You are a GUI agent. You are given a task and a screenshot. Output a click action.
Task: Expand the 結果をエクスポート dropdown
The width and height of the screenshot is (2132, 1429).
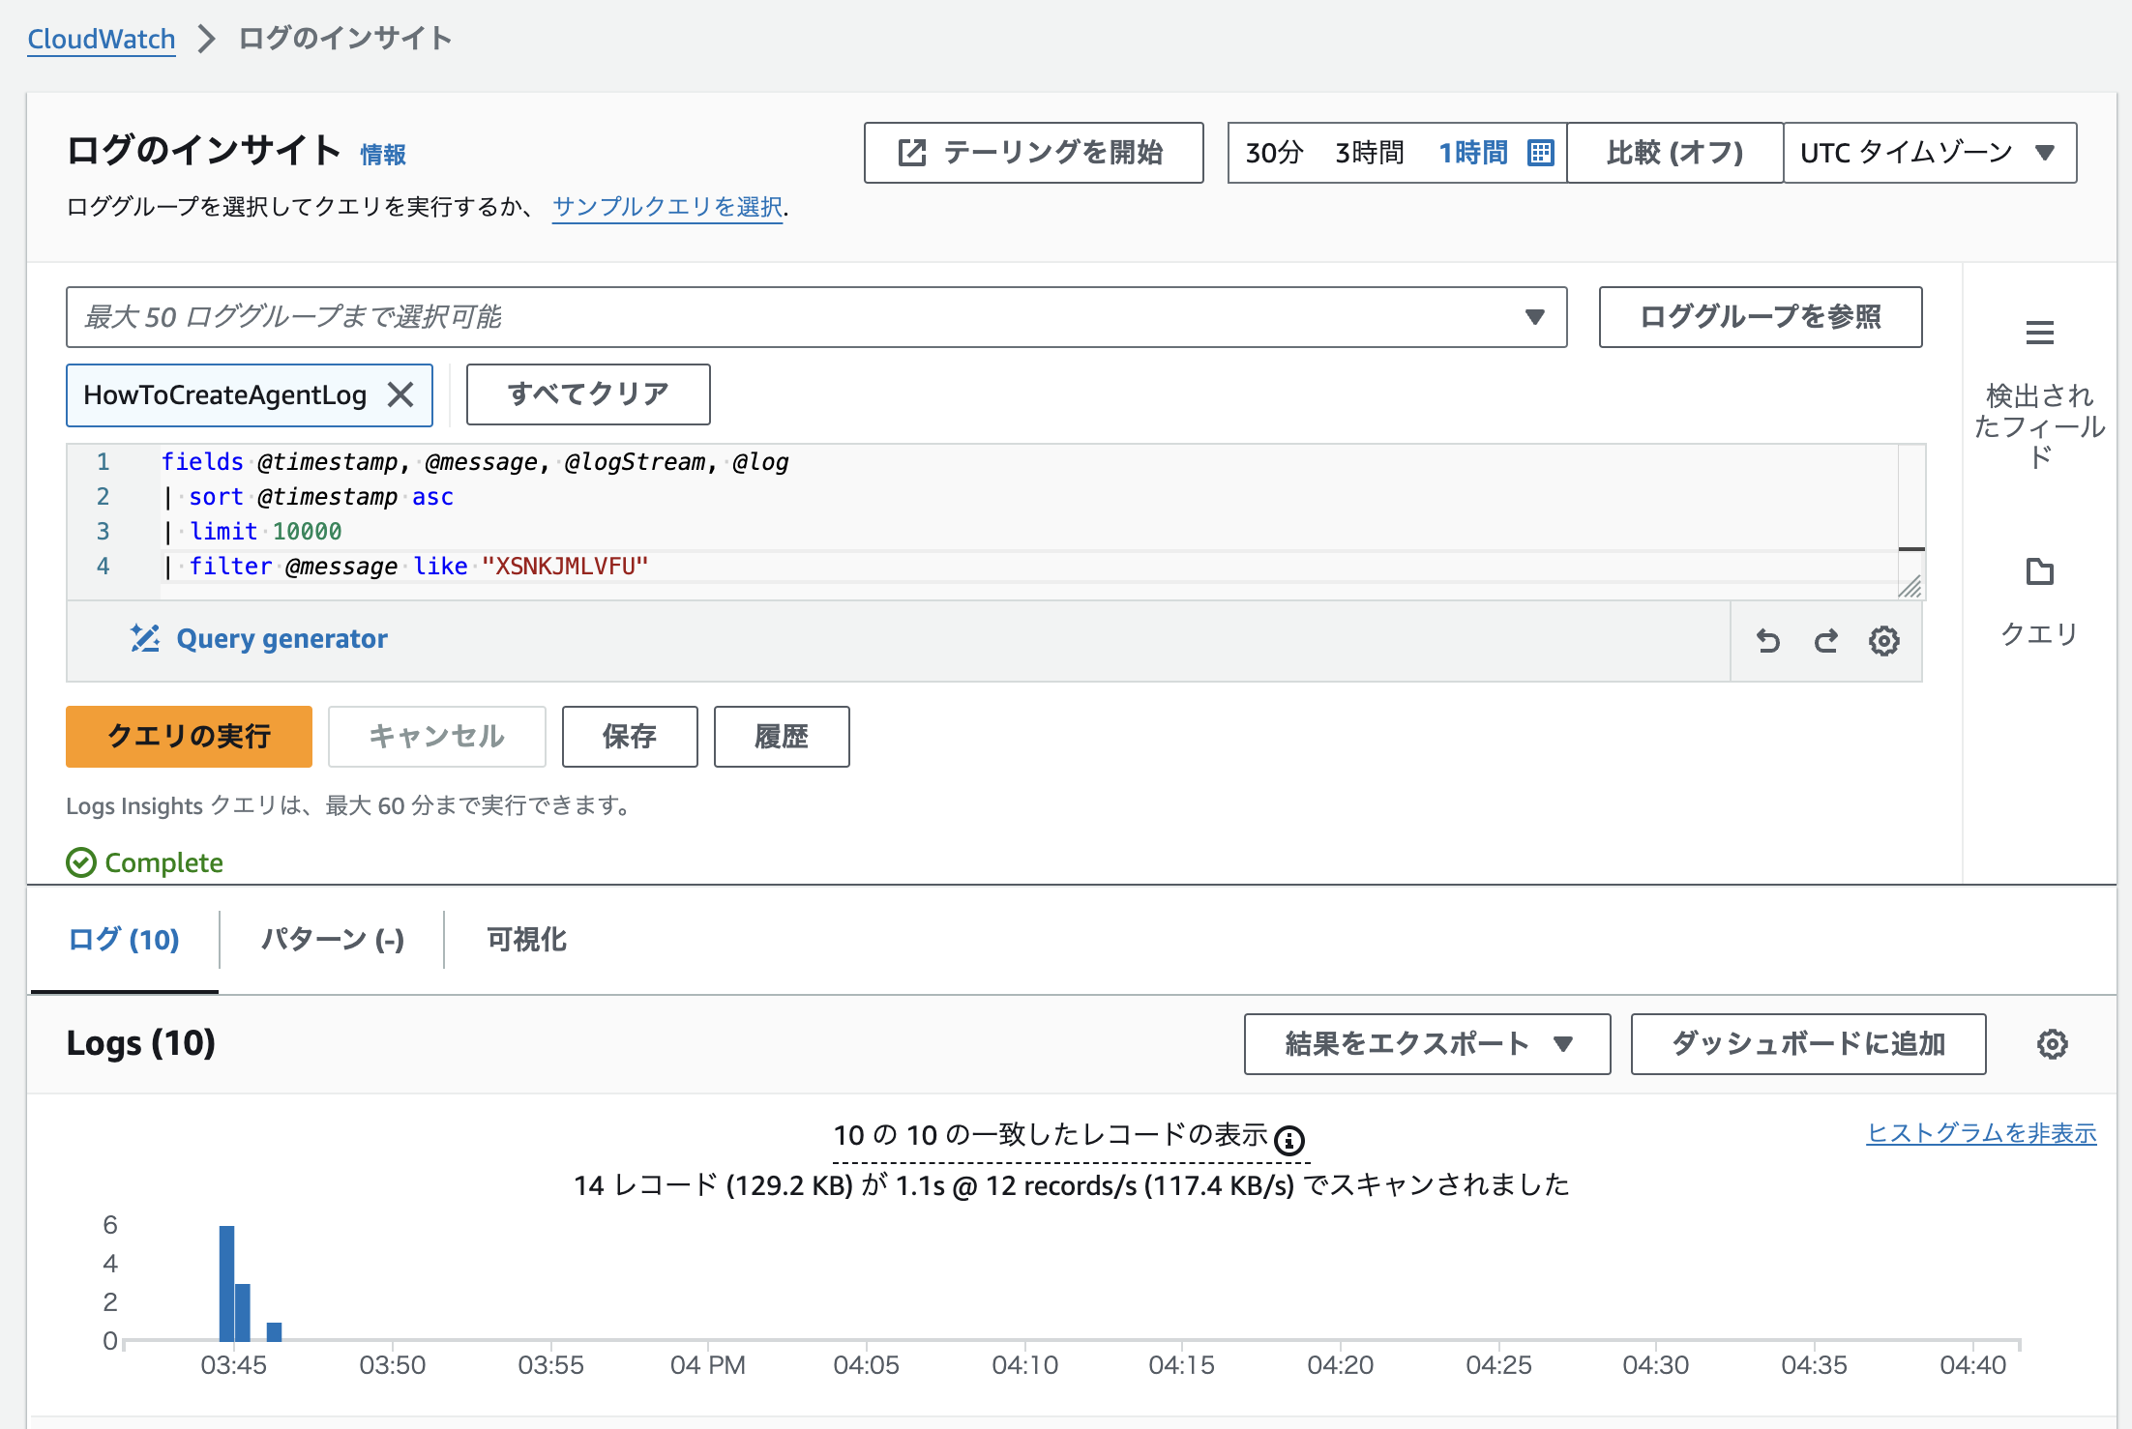pyautogui.click(x=1427, y=1044)
